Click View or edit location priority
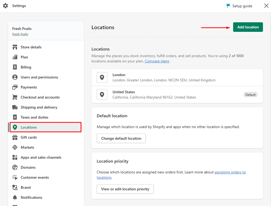The height and width of the screenshot is (206, 271). pos(125,189)
